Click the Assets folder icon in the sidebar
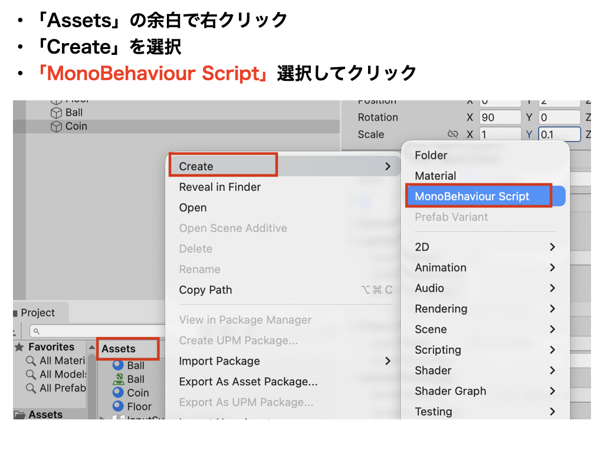Image resolution: width=604 pixels, height=453 pixels. coord(19,415)
